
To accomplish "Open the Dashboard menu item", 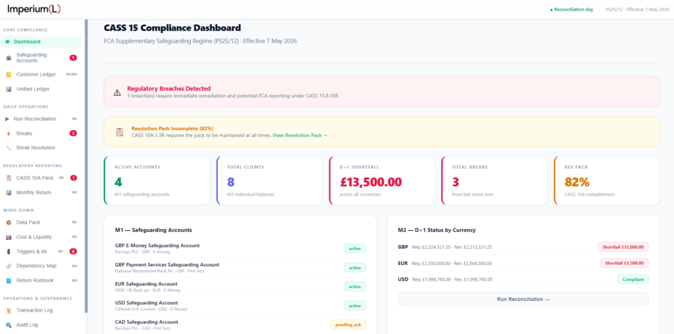I will click(x=41, y=41).
